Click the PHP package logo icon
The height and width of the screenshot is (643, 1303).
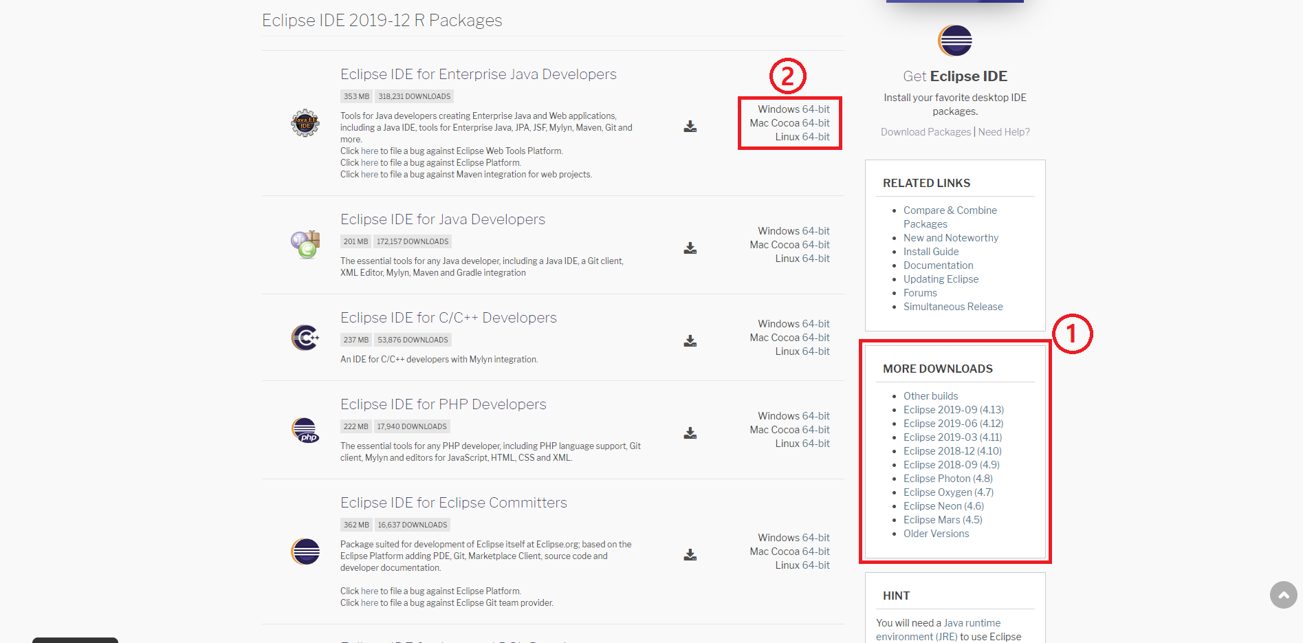click(x=305, y=431)
